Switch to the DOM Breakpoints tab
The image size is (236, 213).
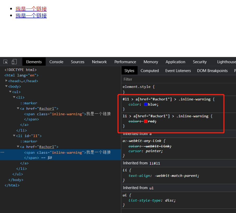pyautogui.click(x=212, y=71)
